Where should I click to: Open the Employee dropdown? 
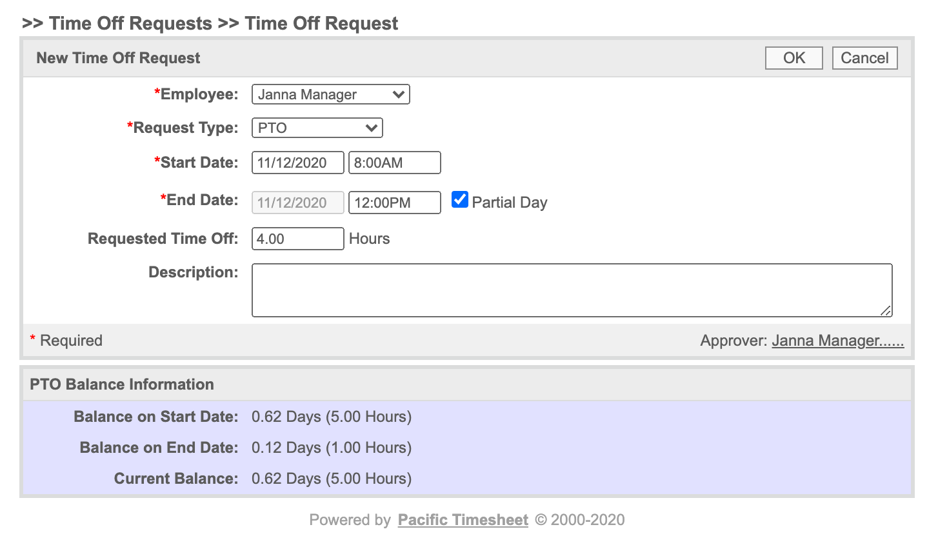[330, 95]
